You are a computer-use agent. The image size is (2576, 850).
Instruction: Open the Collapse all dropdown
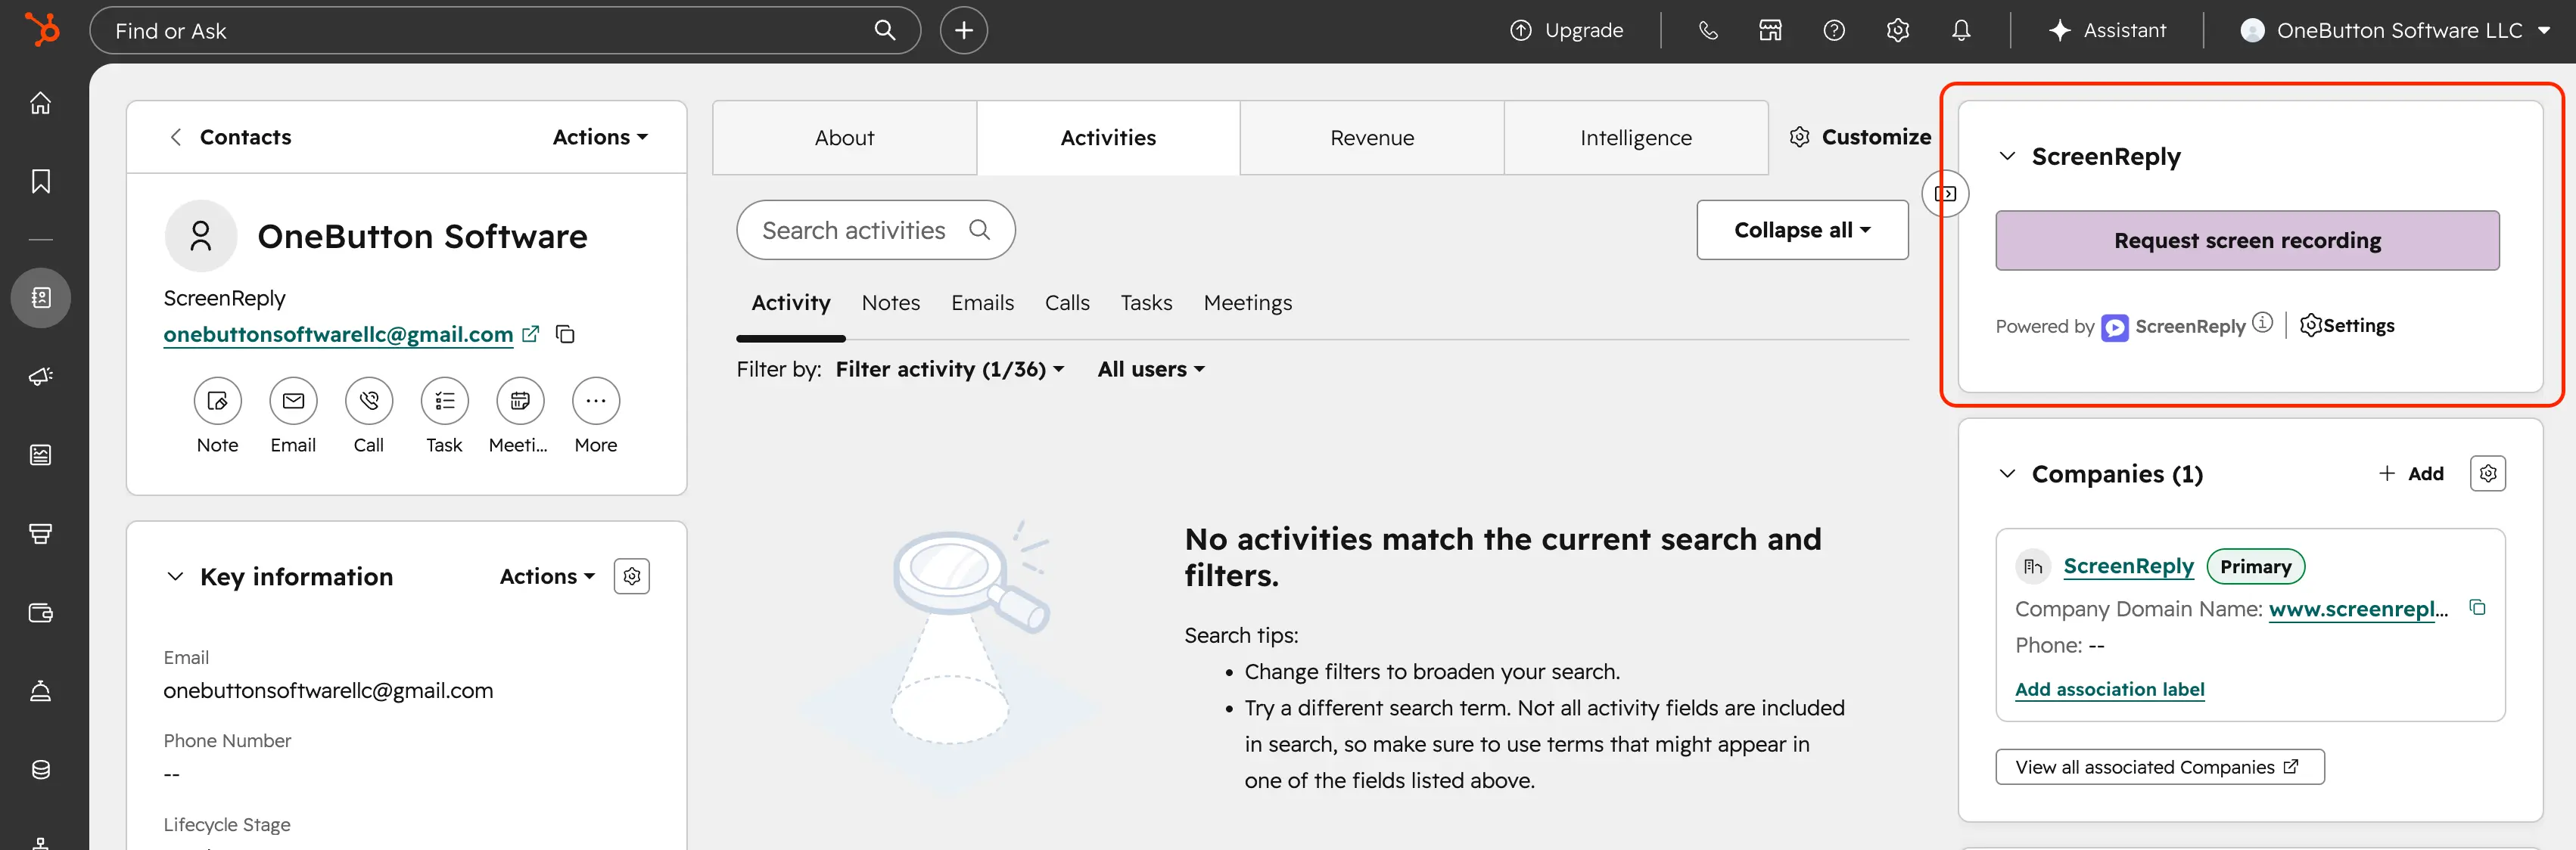click(x=1802, y=230)
